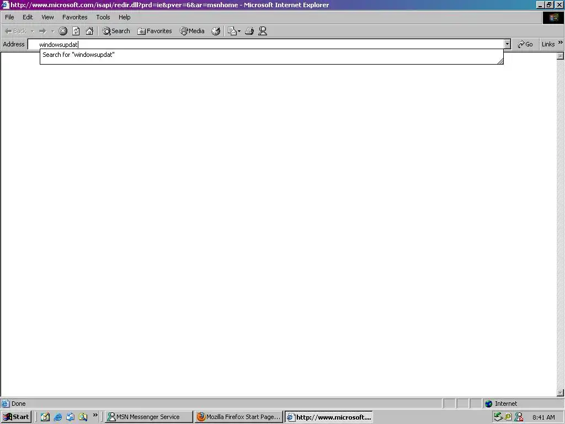Image resolution: width=565 pixels, height=424 pixels.
Task: Open the Tools menu
Action: pos(103,17)
